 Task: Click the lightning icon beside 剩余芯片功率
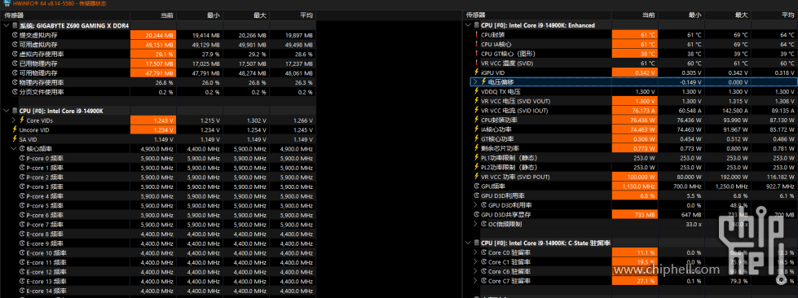pos(476,148)
